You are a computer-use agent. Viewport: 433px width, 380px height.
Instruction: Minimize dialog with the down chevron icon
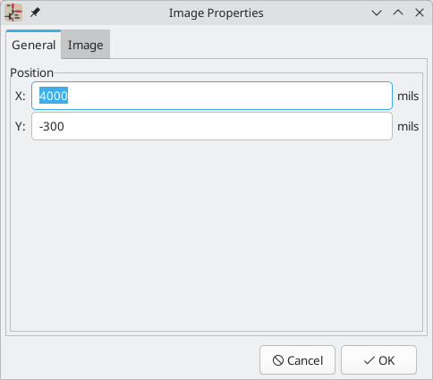[x=377, y=13]
